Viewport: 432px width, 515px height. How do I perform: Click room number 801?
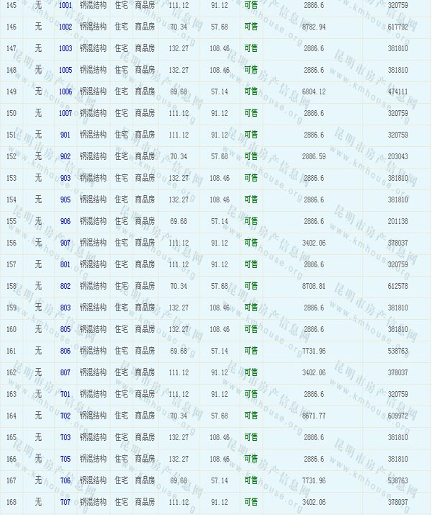click(x=66, y=264)
